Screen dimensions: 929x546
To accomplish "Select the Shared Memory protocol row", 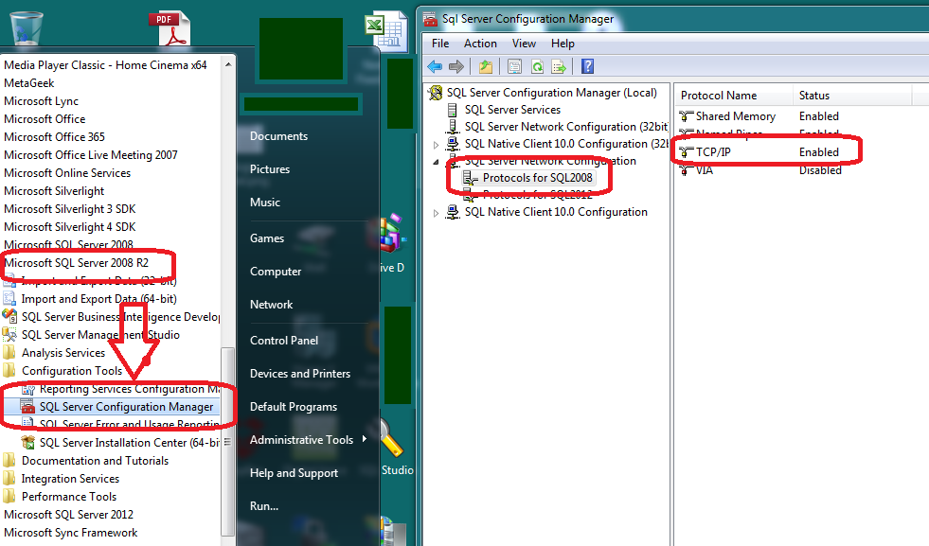I will (735, 116).
